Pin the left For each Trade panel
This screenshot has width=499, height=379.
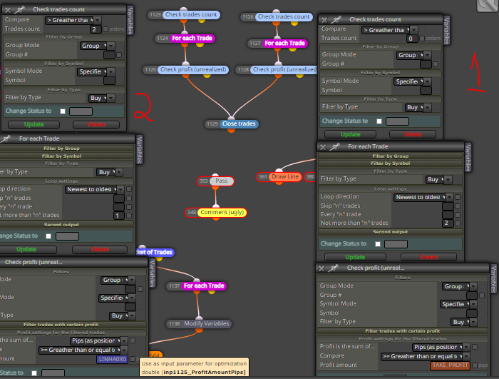point(6,138)
